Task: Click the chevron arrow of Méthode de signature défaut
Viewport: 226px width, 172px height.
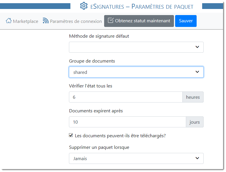Action: [x=197, y=47]
